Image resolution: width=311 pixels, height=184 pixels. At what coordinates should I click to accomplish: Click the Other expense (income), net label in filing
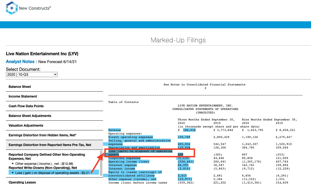pyautogui.click(x=132, y=179)
